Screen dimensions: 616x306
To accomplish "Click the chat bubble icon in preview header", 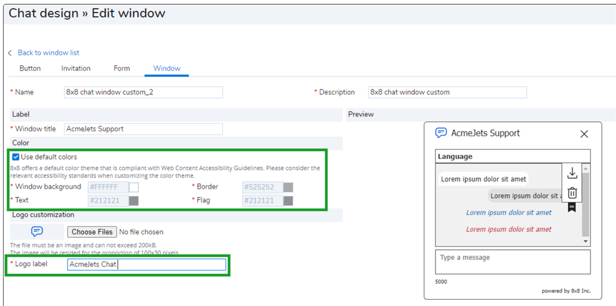I will coord(441,133).
